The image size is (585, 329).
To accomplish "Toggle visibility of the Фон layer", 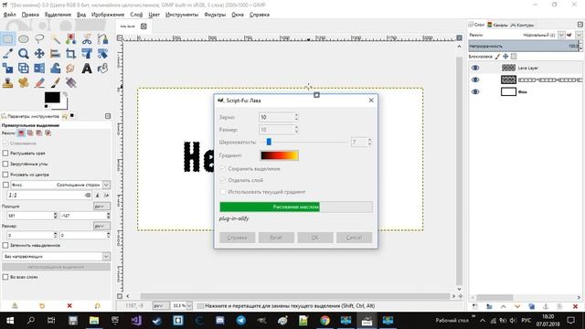I will [475, 91].
